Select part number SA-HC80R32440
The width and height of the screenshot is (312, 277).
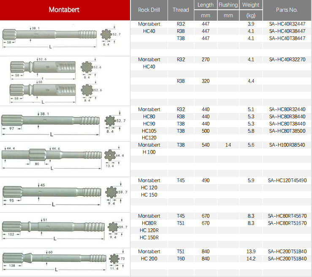click(287, 110)
